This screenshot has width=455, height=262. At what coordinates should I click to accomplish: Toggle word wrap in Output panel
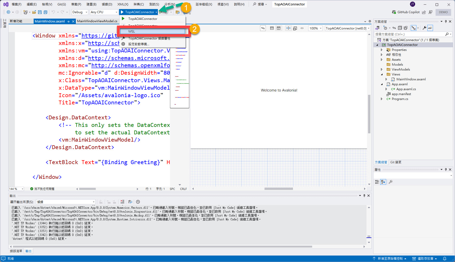[130, 202]
